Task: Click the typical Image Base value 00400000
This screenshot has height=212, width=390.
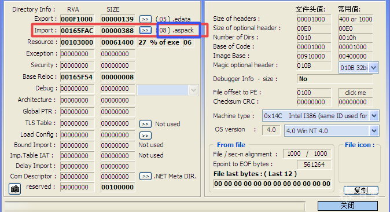Action: click(356, 56)
